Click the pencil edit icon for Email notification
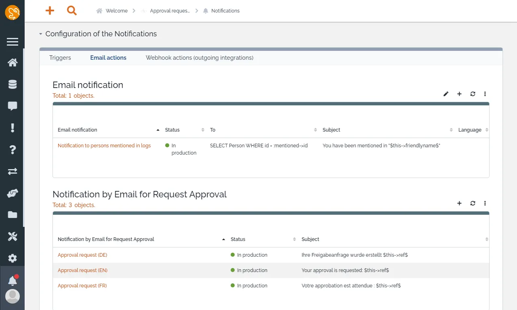 [x=446, y=94]
